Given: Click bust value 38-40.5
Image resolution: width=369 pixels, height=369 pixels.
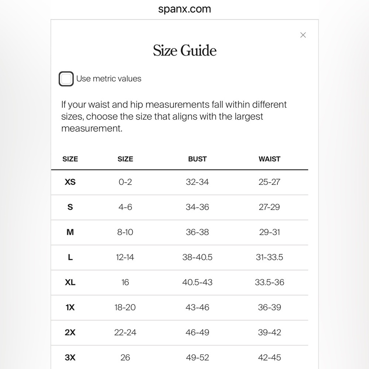Looking at the screenshot, I should click(197, 257).
